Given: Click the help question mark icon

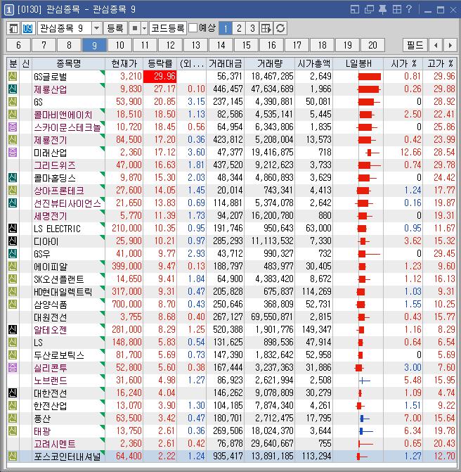Looking at the screenshot, I should [x=409, y=9].
